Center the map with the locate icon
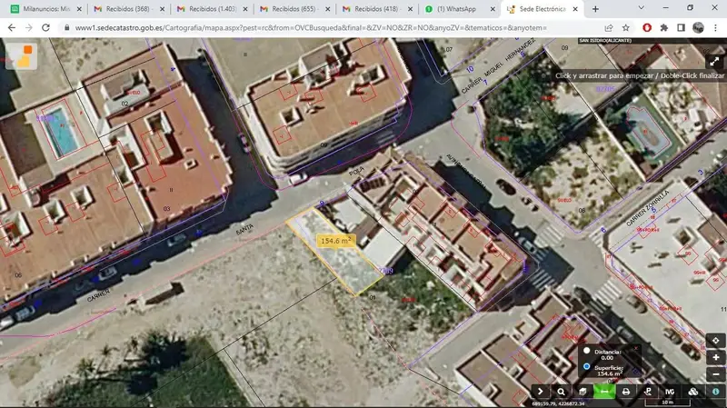 716,341
